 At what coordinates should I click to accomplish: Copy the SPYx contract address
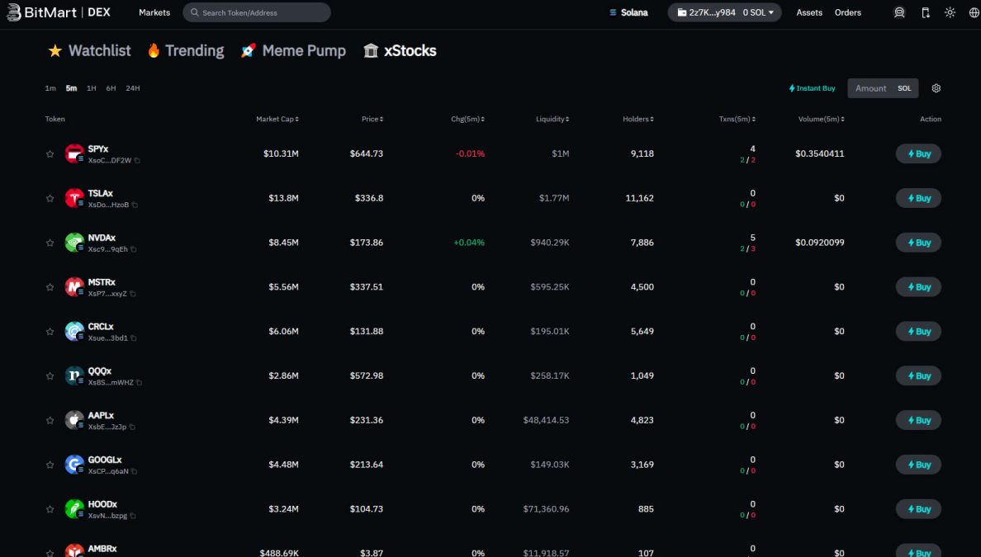137,161
